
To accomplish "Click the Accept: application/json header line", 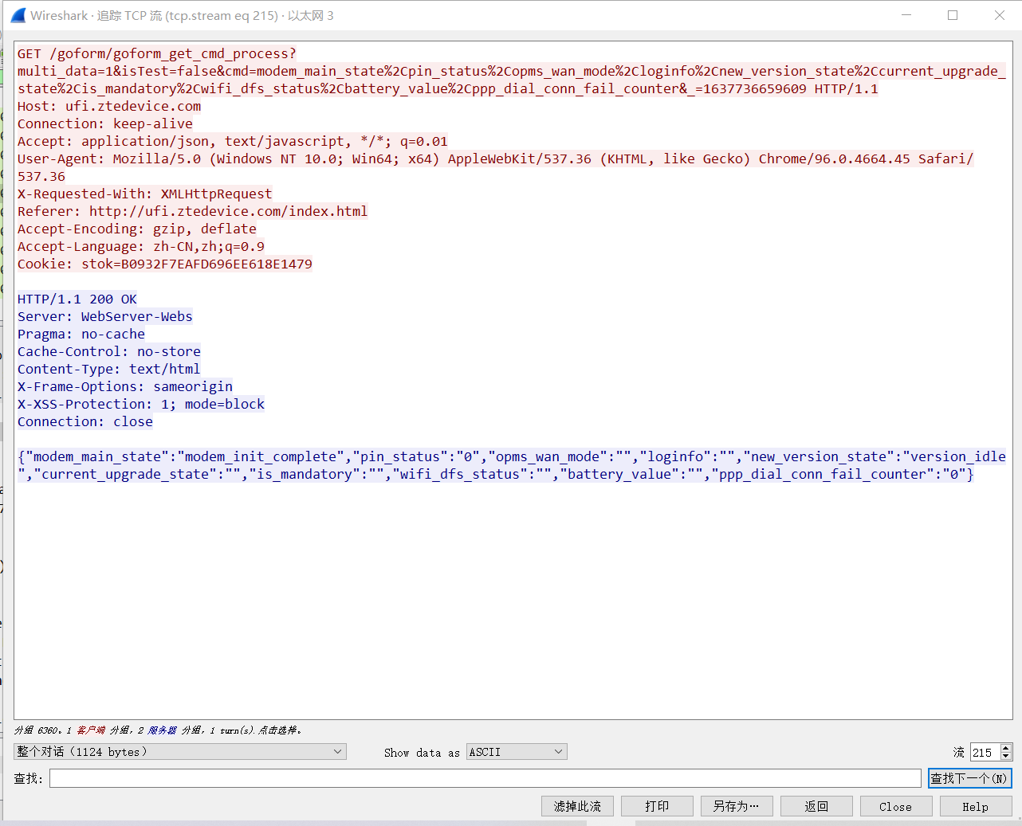I will pos(233,141).
